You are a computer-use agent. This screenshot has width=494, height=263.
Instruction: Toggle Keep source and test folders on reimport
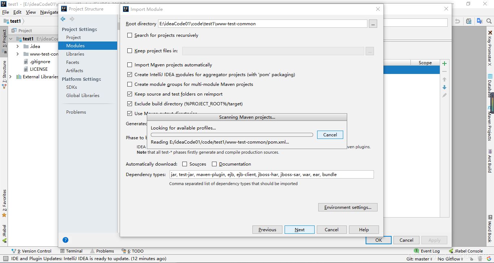click(x=129, y=94)
